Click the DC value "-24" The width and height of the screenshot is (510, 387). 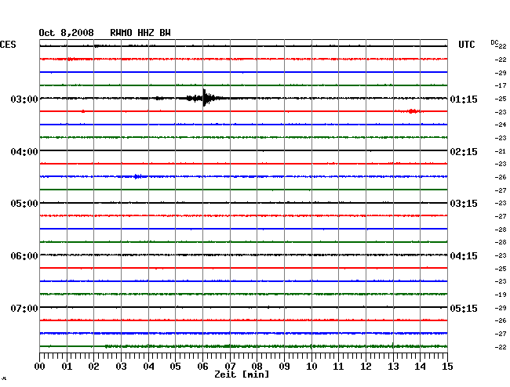501,125
